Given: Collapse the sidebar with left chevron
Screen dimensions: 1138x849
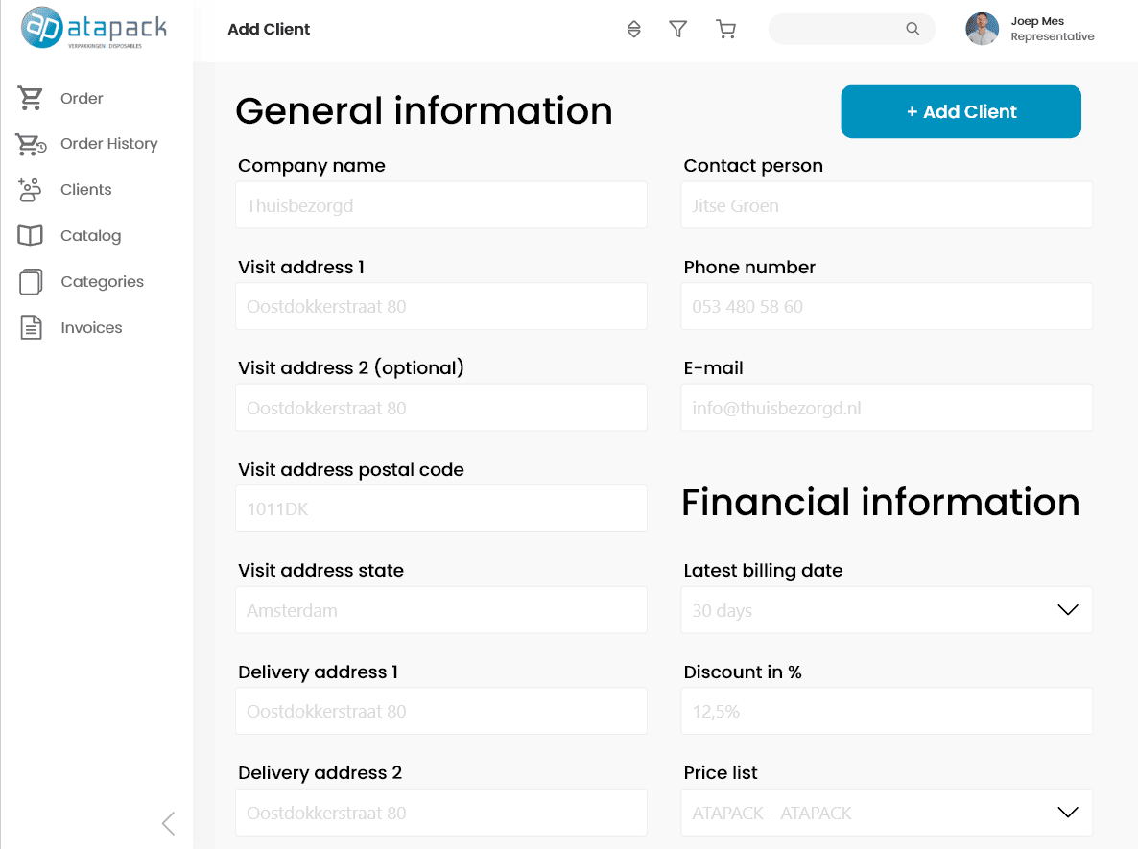Looking at the screenshot, I should [x=169, y=823].
